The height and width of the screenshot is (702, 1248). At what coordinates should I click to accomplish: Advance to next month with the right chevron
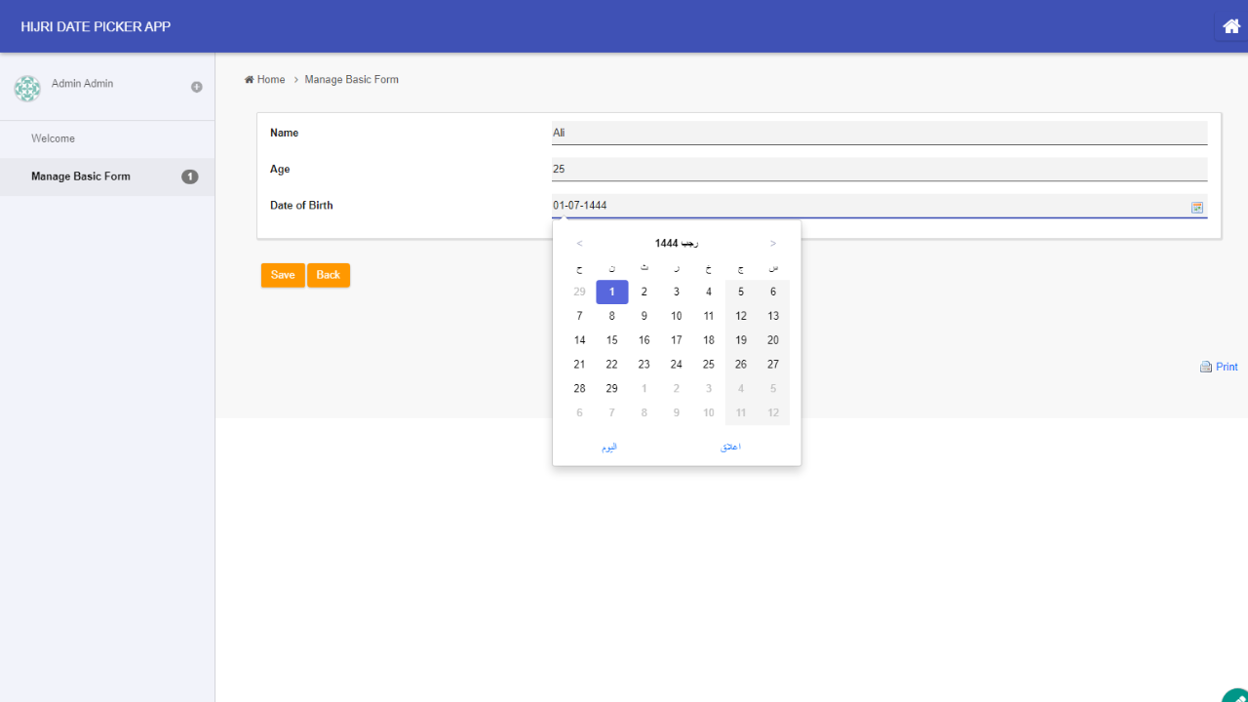[x=772, y=243]
